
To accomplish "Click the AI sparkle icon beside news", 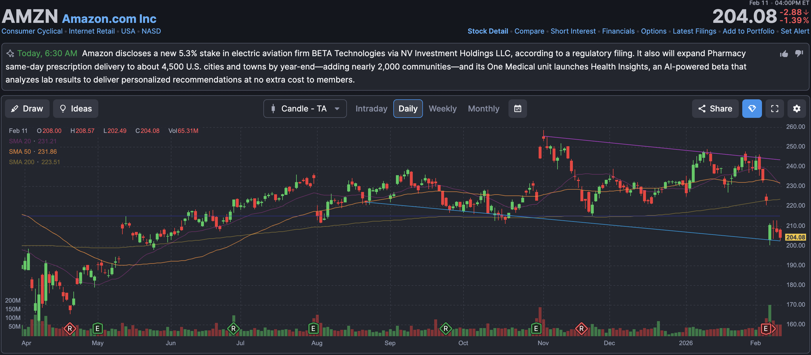I will coord(10,53).
